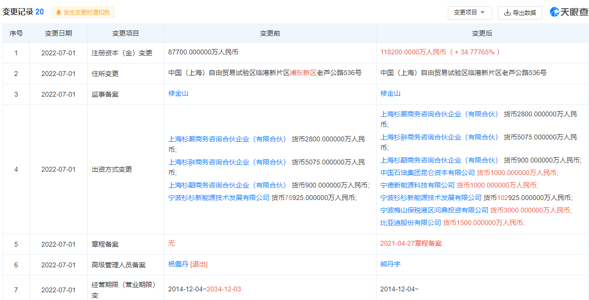Open 宁德新能源科技有限公司 link
Viewport: 589px width, 300px height.
coord(417,185)
